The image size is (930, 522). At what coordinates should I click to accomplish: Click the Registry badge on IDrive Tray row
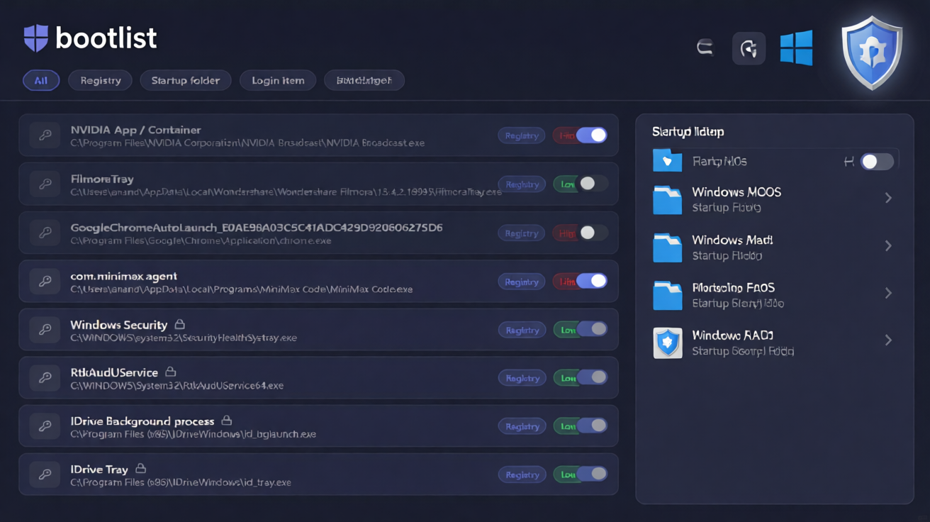click(x=522, y=474)
